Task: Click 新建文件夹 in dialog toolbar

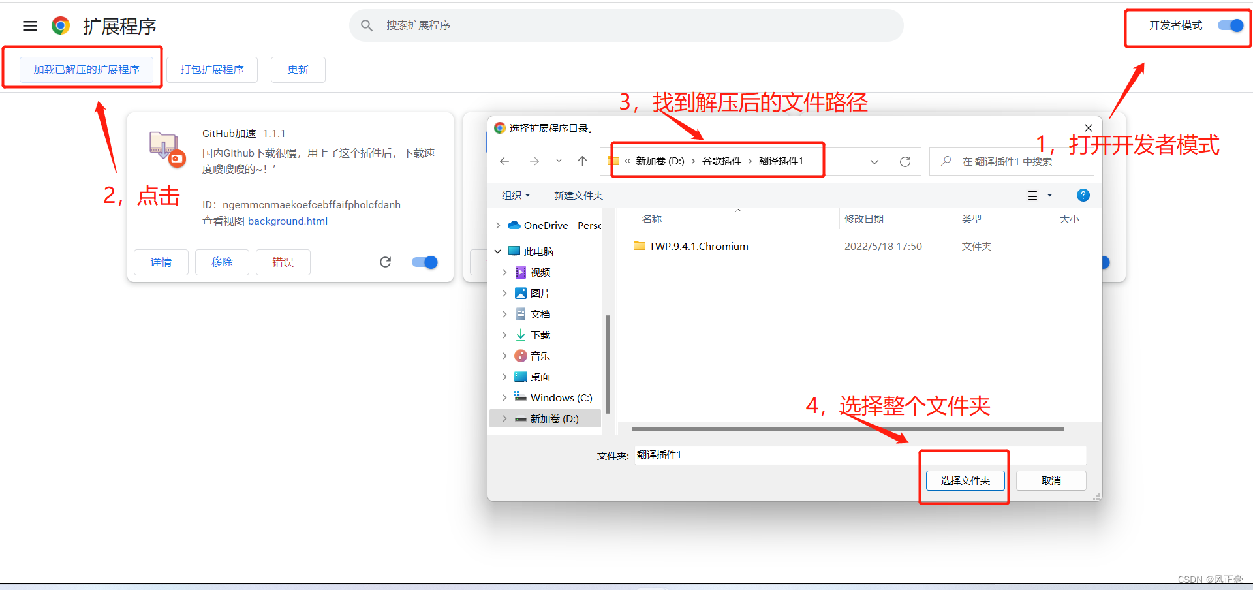Action: [x=578, y=195]
